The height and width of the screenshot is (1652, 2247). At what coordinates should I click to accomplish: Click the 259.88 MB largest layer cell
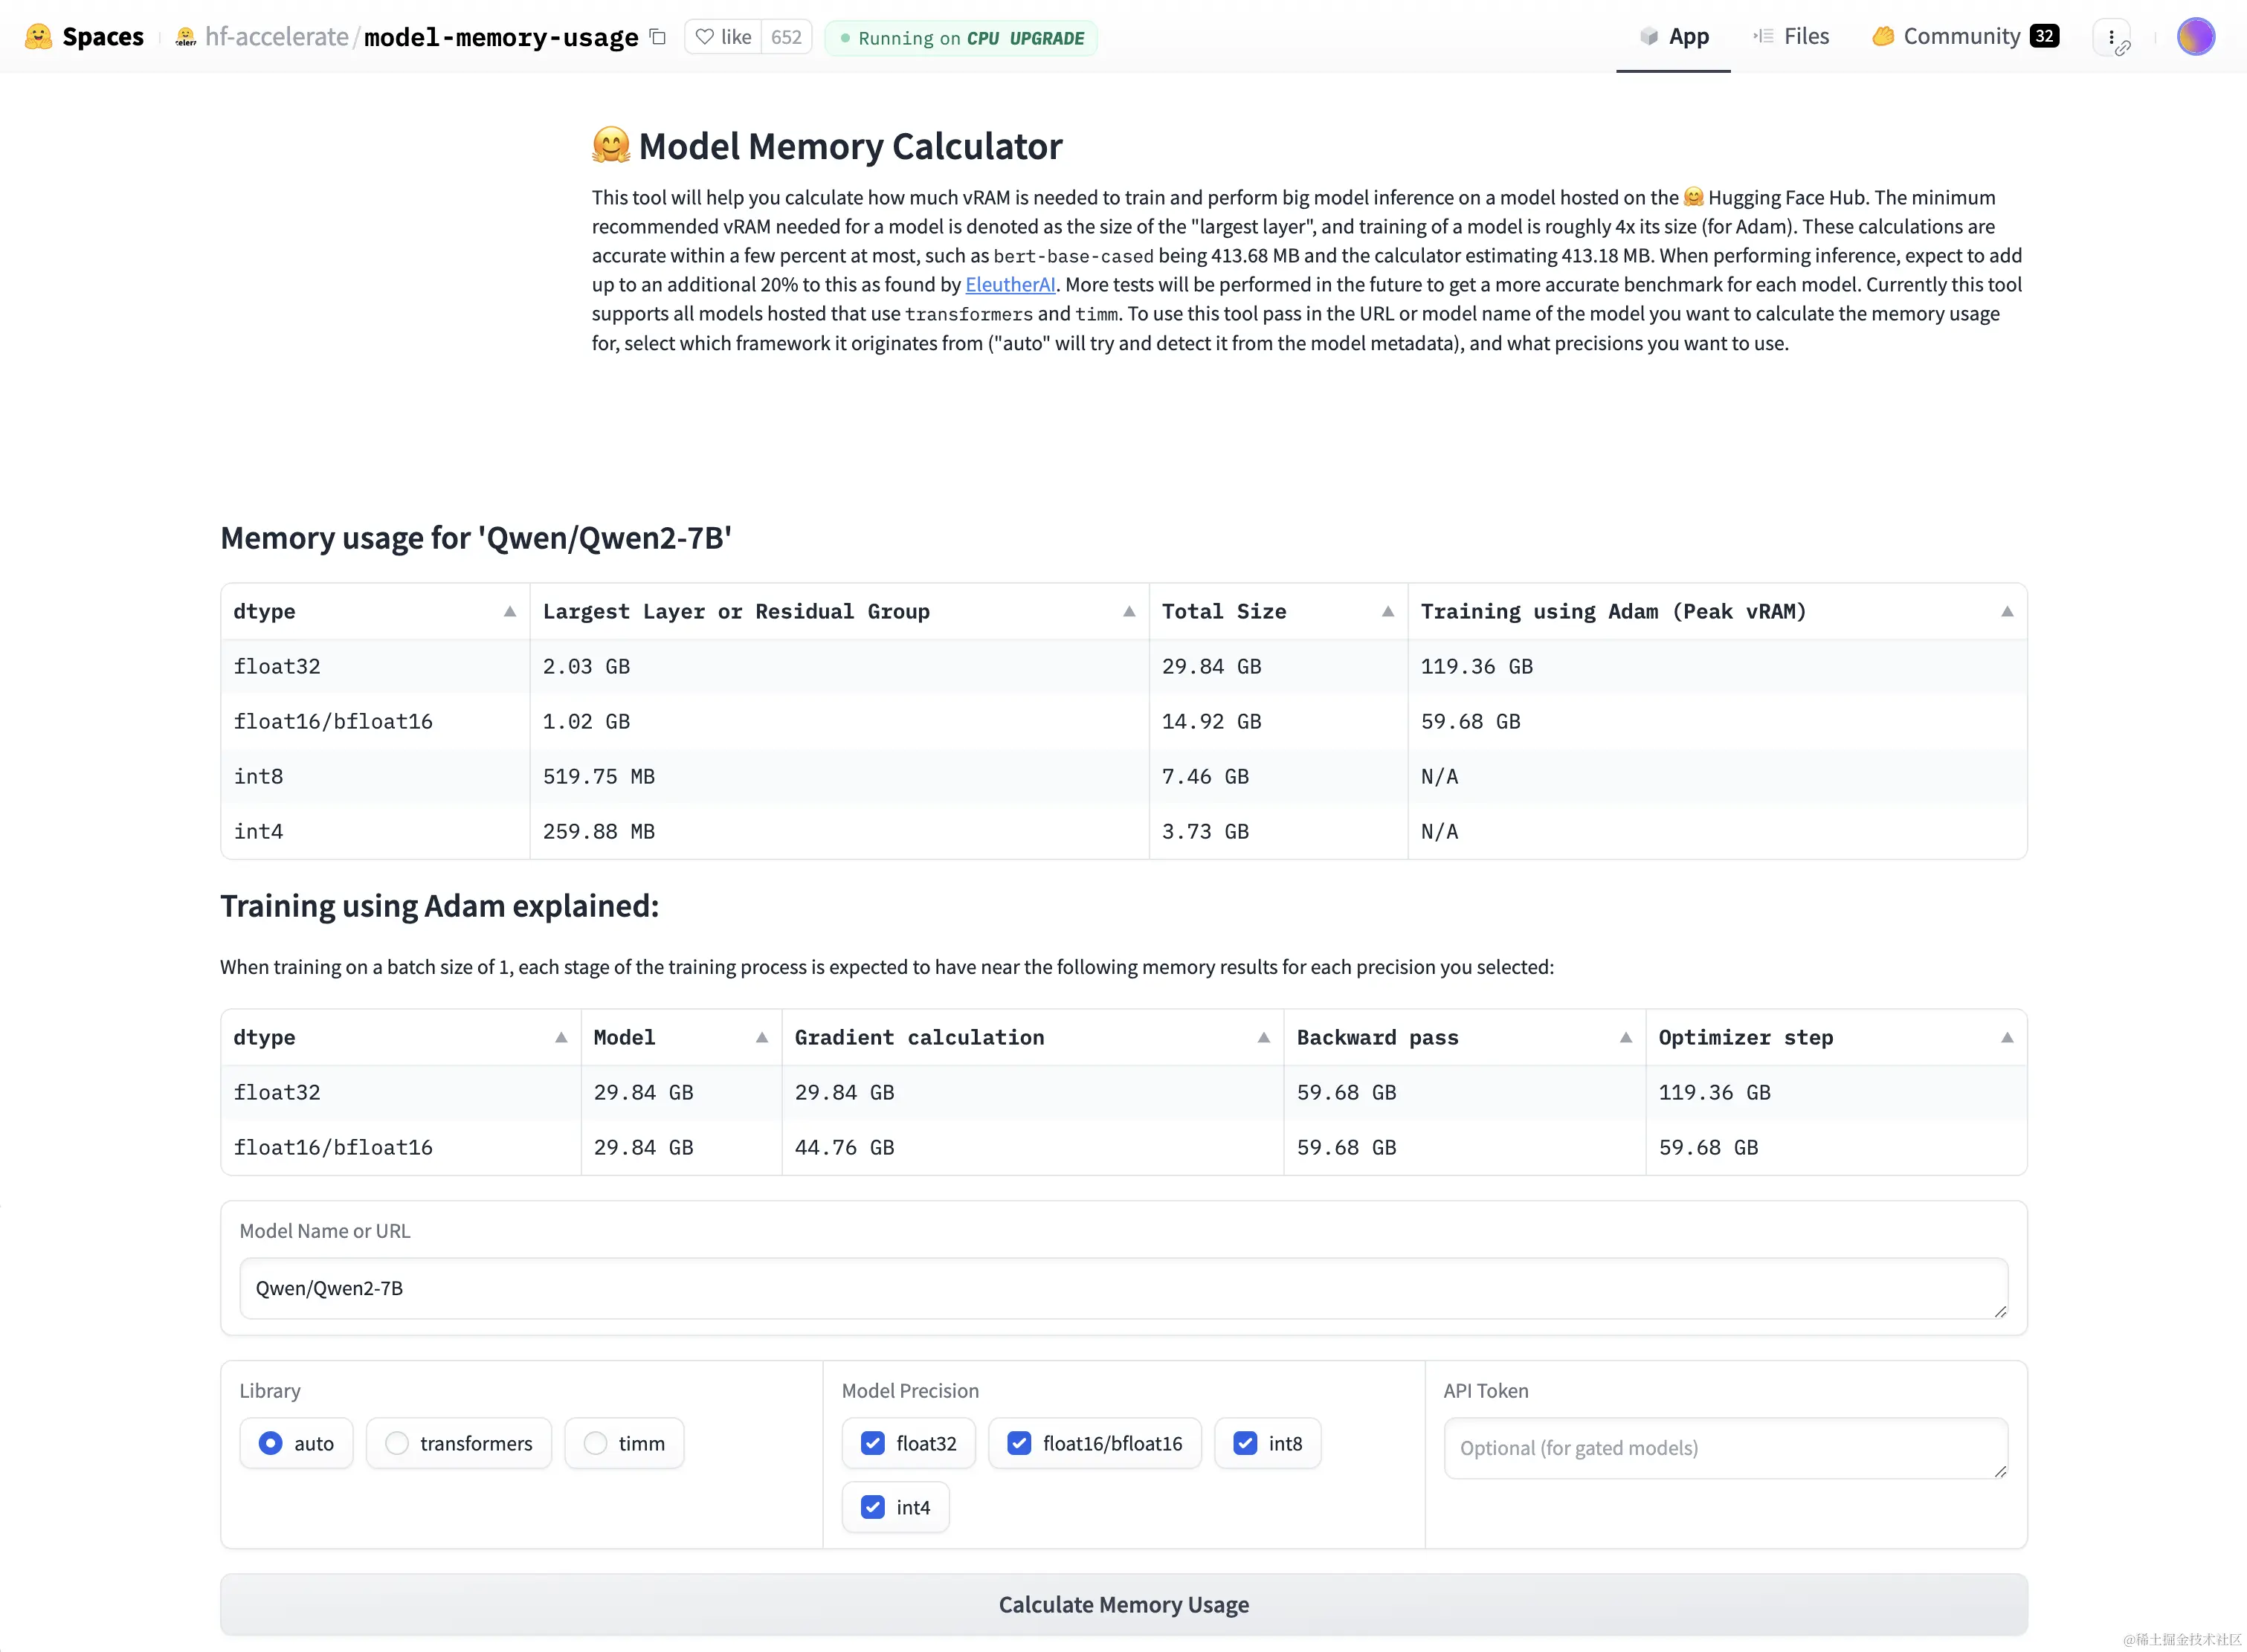(839, 832)
